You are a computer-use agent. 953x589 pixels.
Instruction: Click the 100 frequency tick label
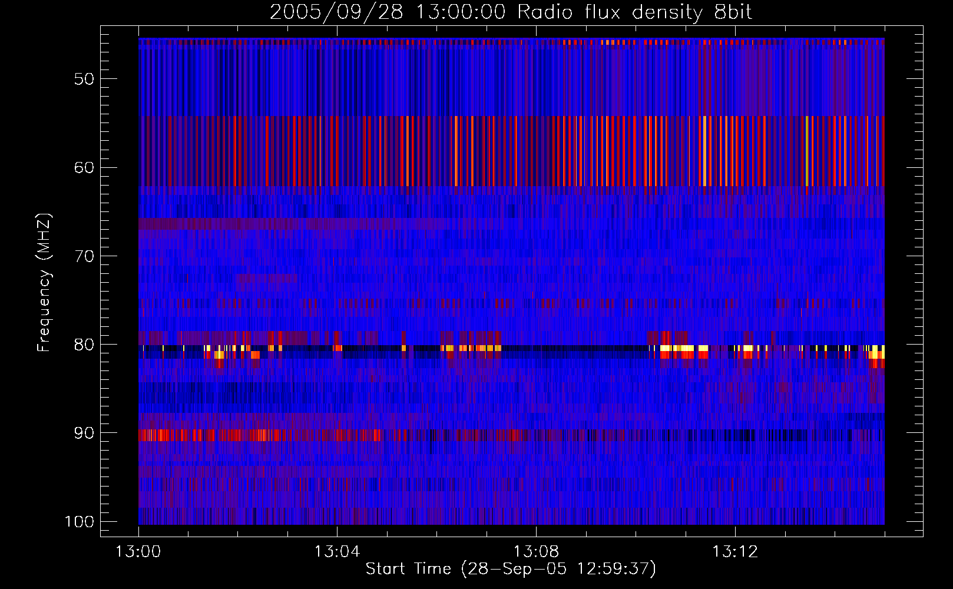click(x=80, y=522)
